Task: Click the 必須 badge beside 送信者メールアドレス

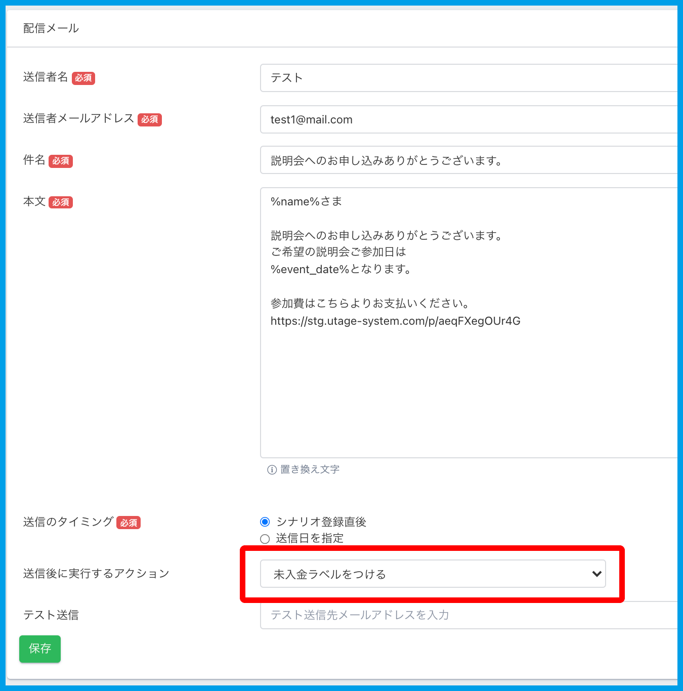Action: coord(150,119)
